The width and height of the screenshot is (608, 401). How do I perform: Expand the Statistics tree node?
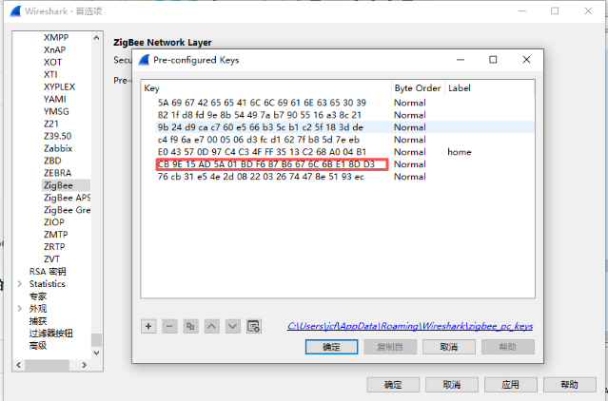point(20,284)
